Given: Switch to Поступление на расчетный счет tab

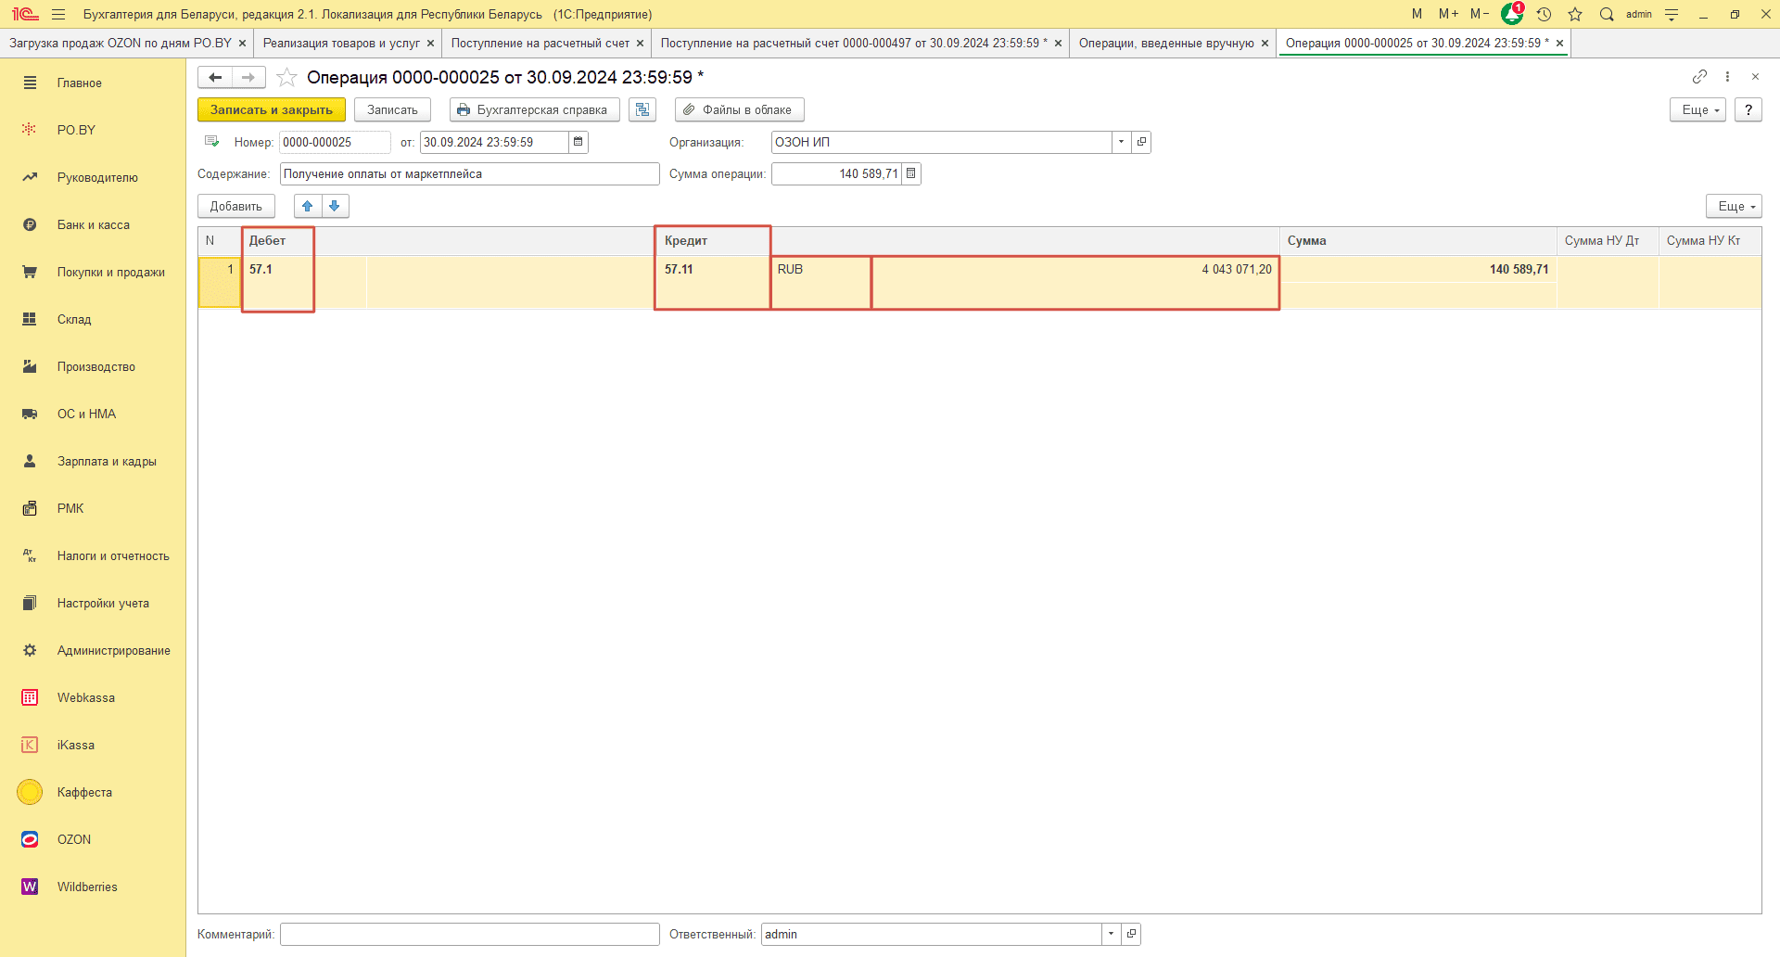Looking at the screenshot, I should pos(540,43).
